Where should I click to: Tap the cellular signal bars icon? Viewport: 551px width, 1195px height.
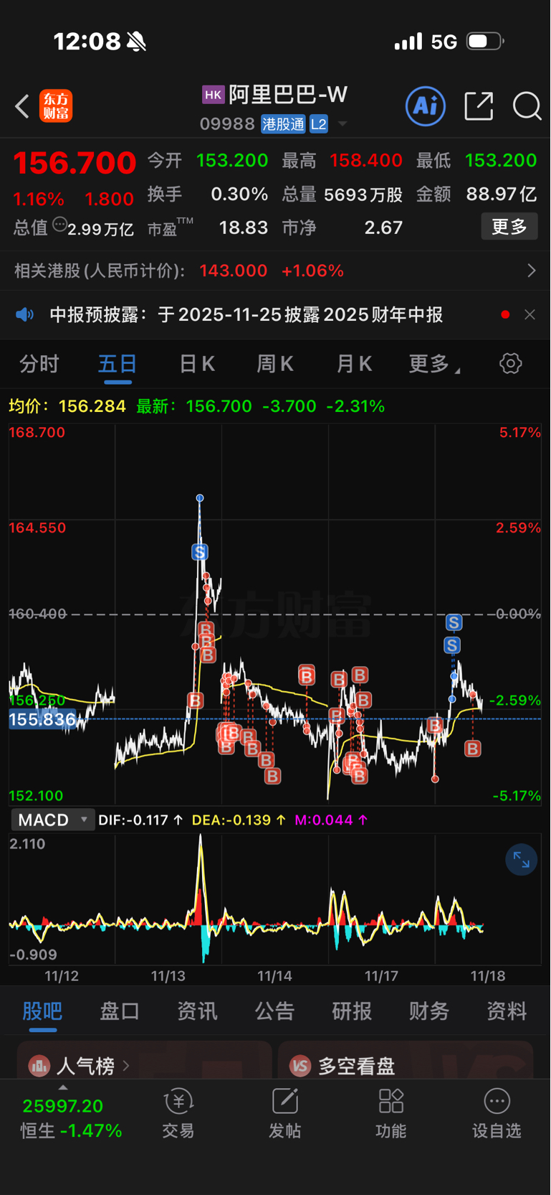(x=408, y=42)
